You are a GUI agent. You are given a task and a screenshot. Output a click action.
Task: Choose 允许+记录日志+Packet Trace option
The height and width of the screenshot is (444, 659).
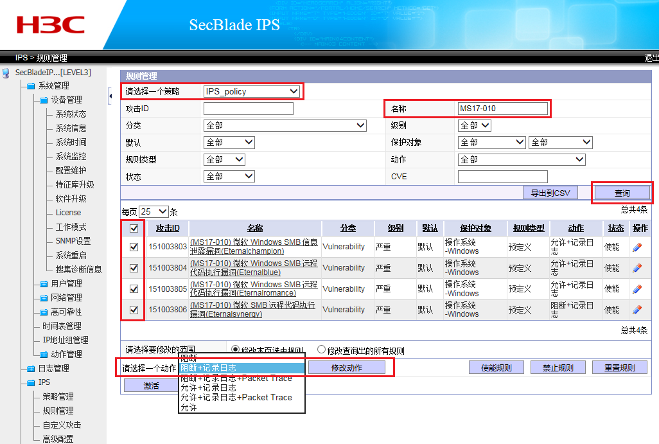pos(242,397)
